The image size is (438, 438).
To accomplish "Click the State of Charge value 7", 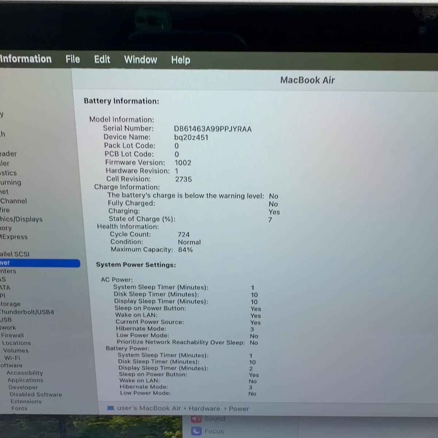I will 270,220.
